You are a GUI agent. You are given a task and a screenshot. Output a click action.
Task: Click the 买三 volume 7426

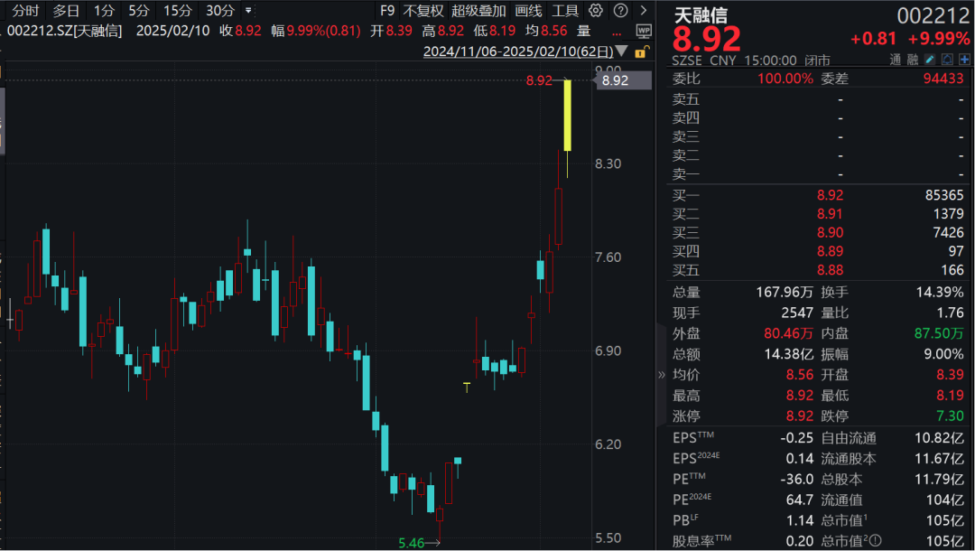tap(948, 232)
